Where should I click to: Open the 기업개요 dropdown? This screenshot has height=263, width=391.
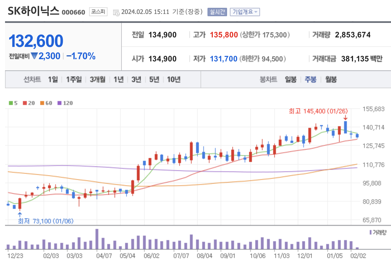[245, 12]
